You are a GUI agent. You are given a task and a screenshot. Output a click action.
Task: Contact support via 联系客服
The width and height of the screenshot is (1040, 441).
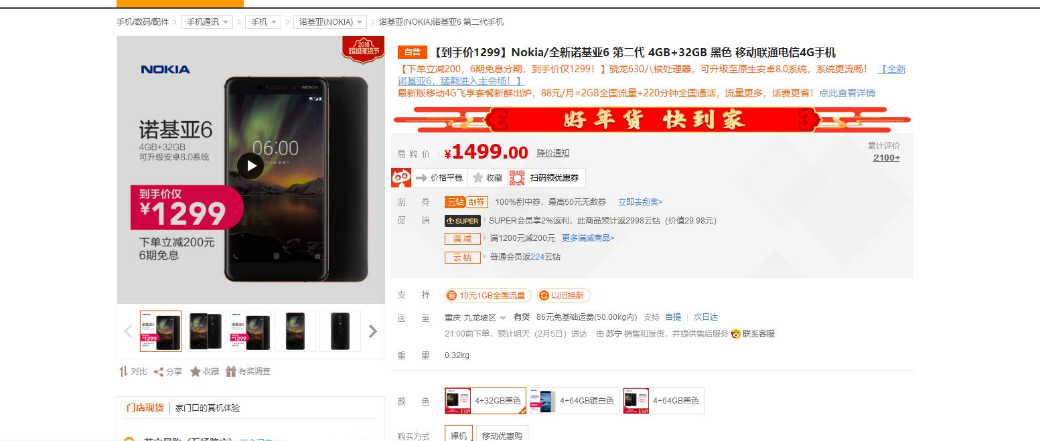point(753,333)
